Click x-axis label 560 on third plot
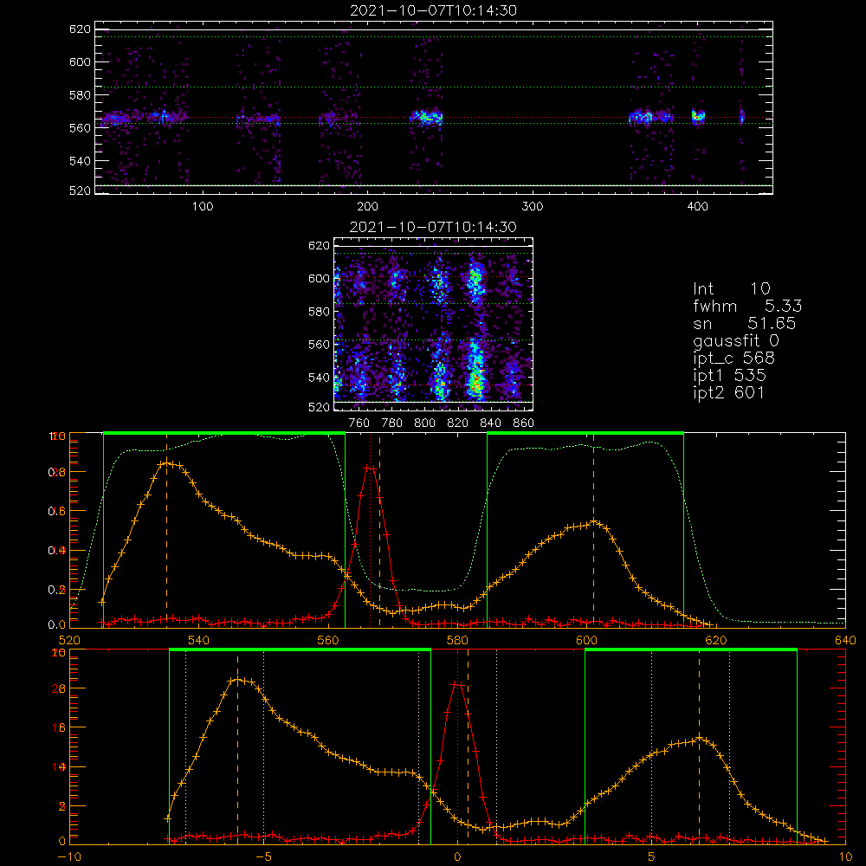The image size is (866, 866). tap(328, 641)
